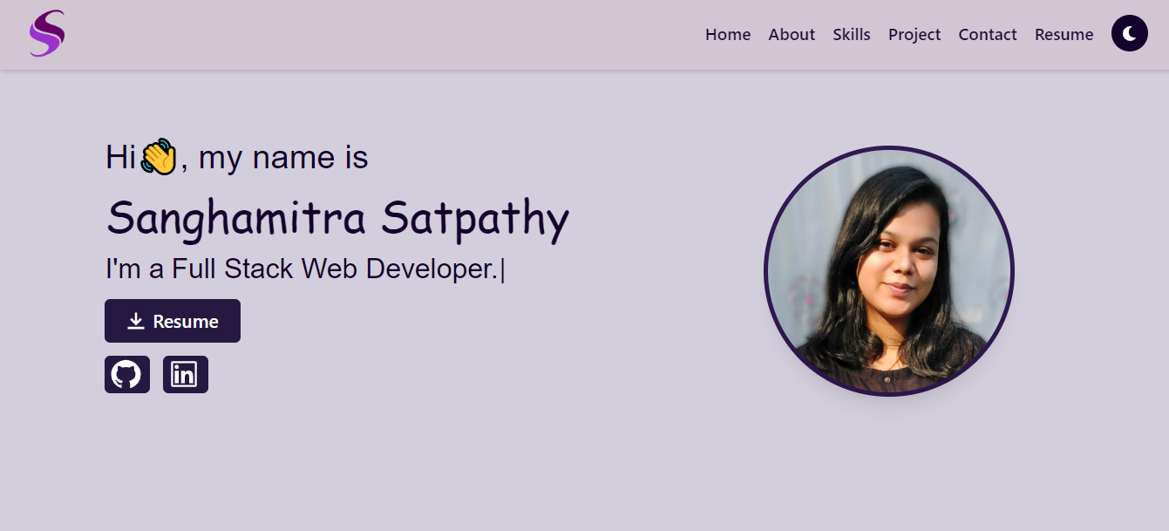Navigate to the Contact section

point(987,34)
